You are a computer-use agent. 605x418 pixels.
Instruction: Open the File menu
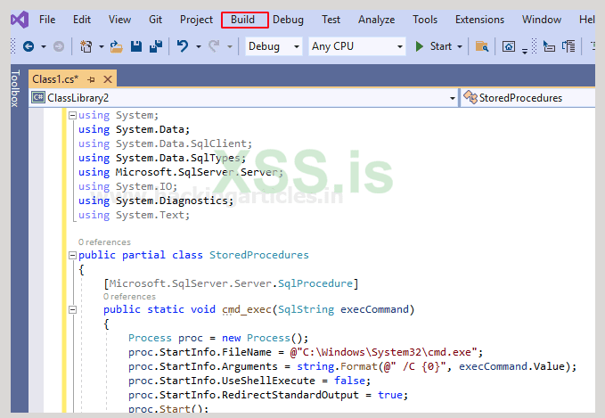point(47,20)
